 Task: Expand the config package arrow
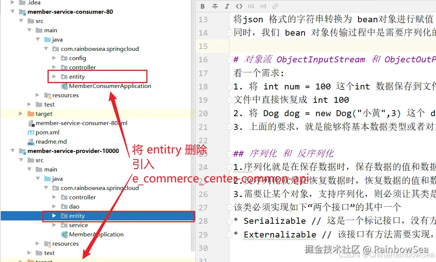54,58
